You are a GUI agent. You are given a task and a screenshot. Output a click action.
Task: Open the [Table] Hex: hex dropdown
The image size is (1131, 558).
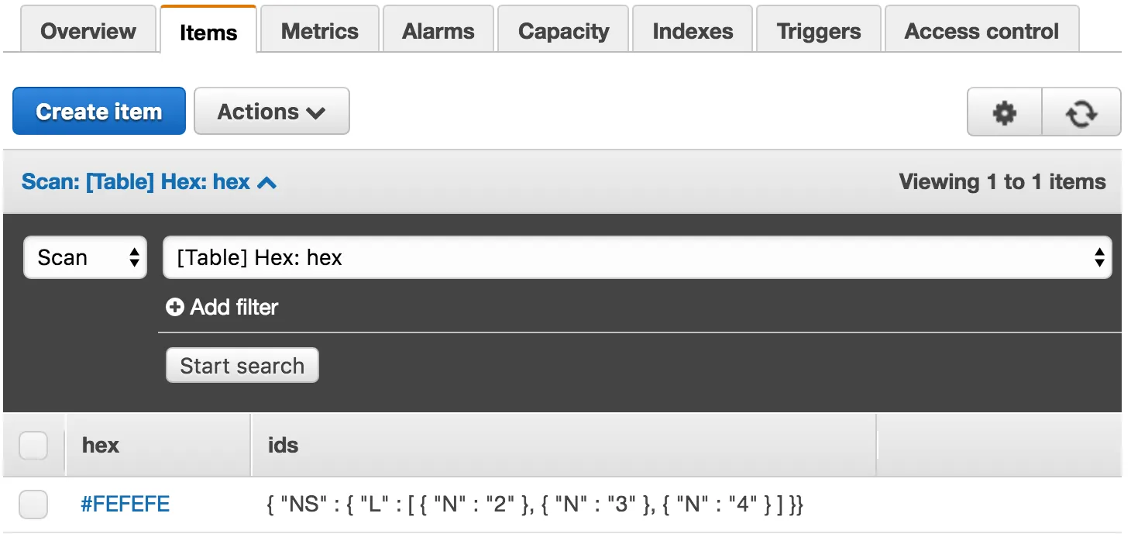(x=637, y=258)
